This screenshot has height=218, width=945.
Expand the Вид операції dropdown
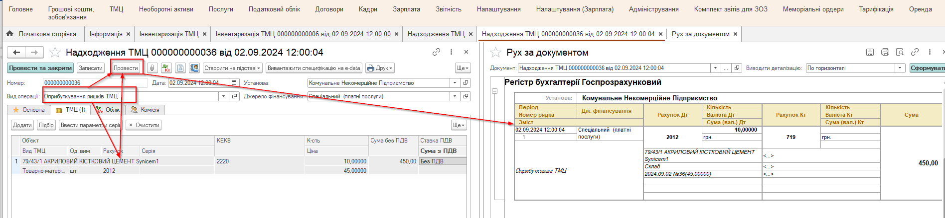pos(223,96)
